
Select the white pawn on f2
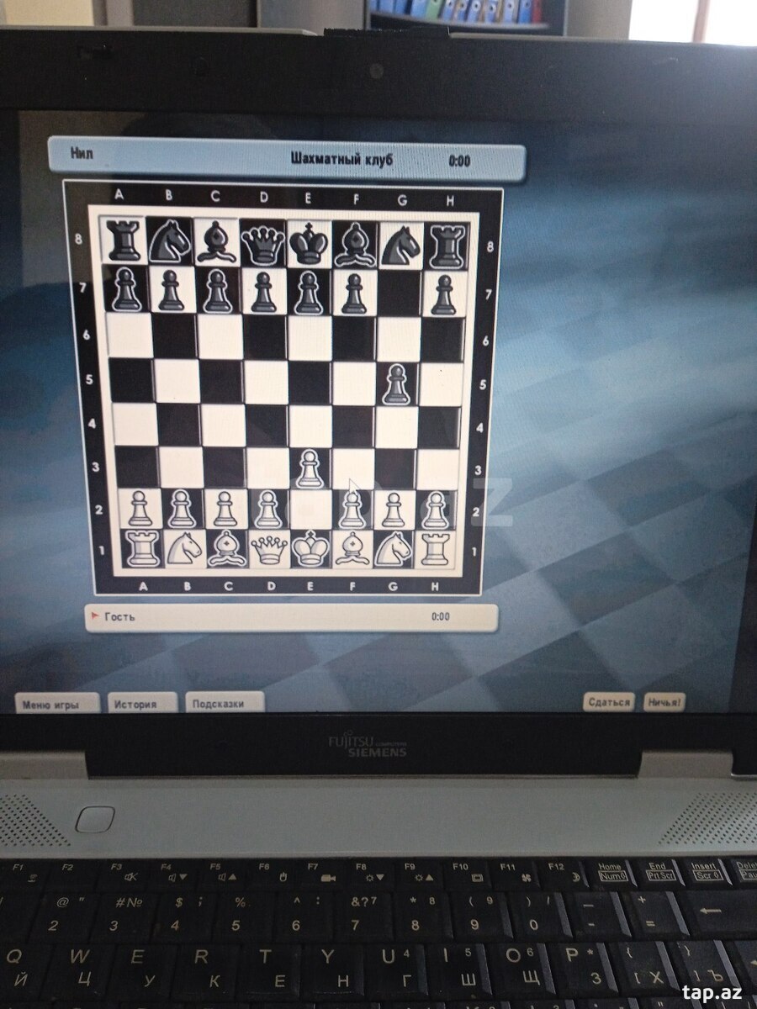(x=352, y=510)
